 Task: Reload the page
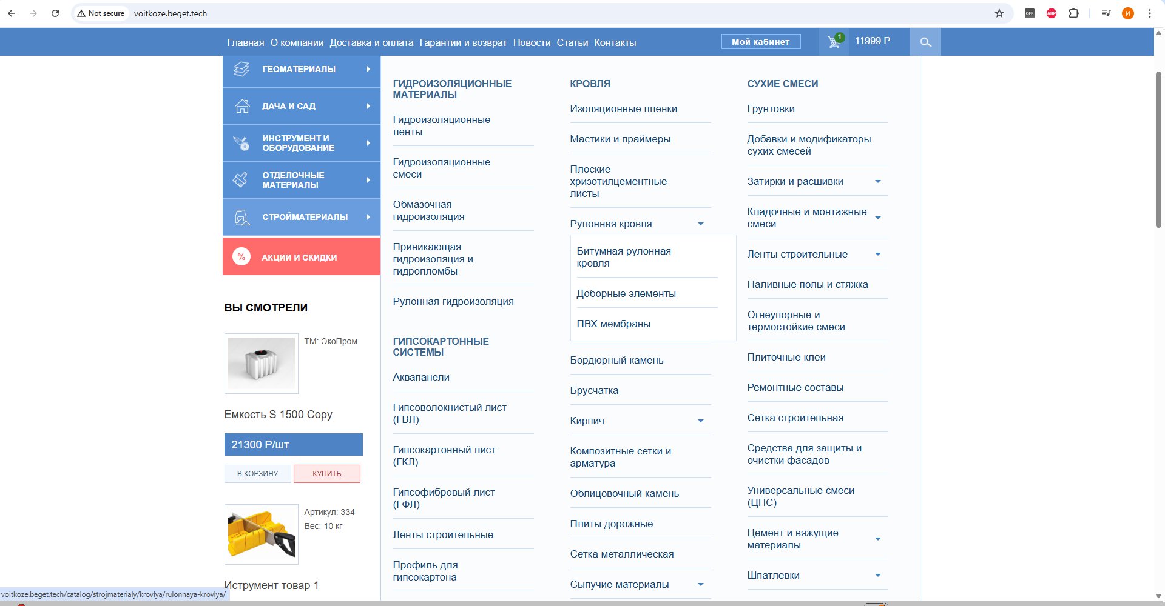(x=55, y=13)
